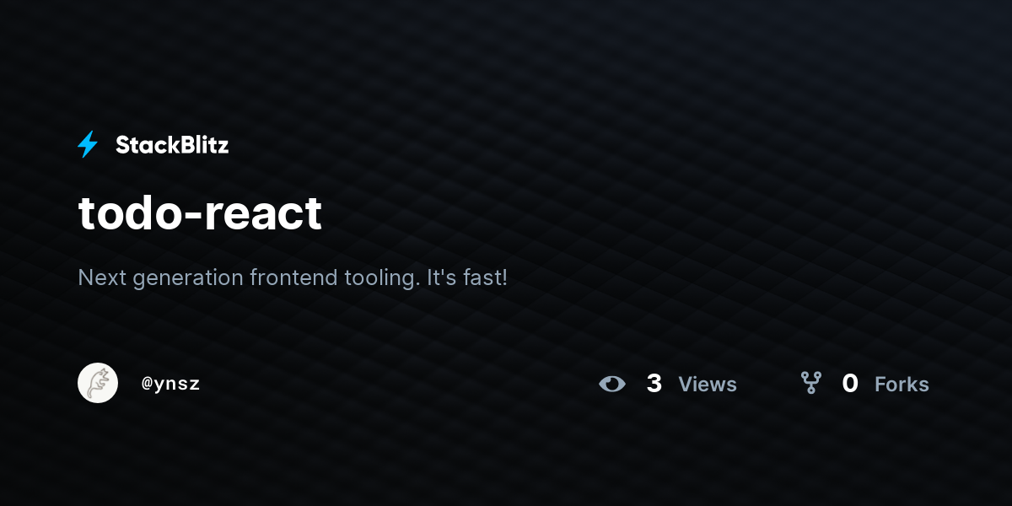Click the fork branch icon
Image resolution: width=1012 pixels, height=506 pixels.
coord(811,384)
